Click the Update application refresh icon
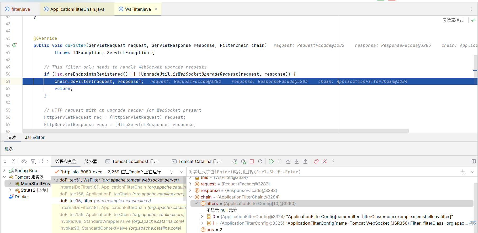The image size is (478, 233). pos(260,161)
